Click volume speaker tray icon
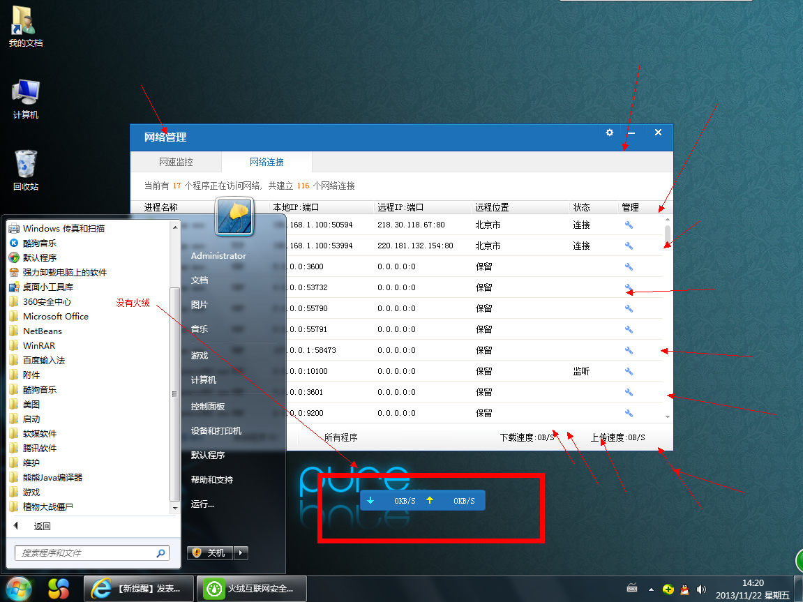Image resolution: width=803 pixels, height=602 pixels. [701, 589]
